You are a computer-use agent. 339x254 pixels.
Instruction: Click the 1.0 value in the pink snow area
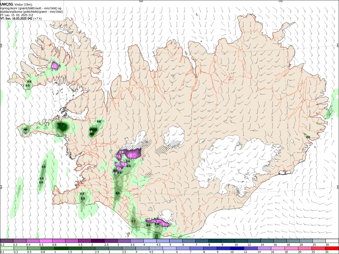pos(124,164)
